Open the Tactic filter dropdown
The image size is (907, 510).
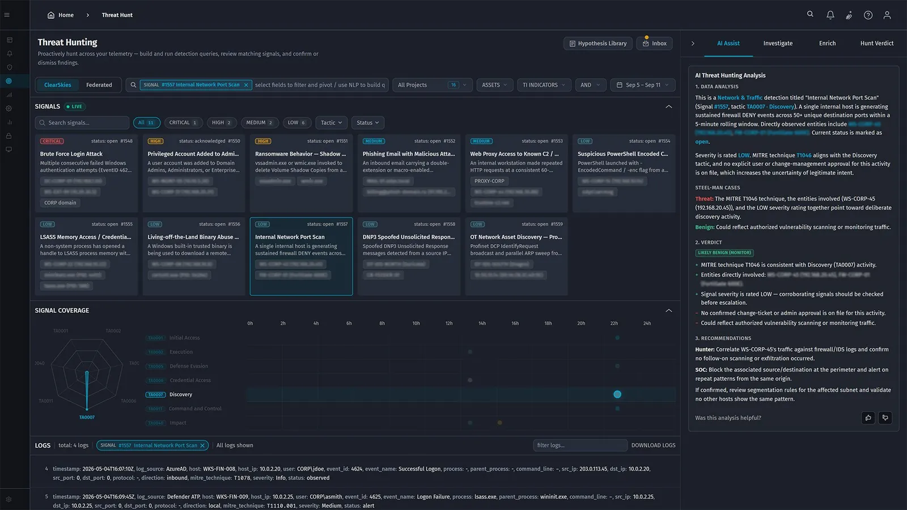[x=332, y=122]
